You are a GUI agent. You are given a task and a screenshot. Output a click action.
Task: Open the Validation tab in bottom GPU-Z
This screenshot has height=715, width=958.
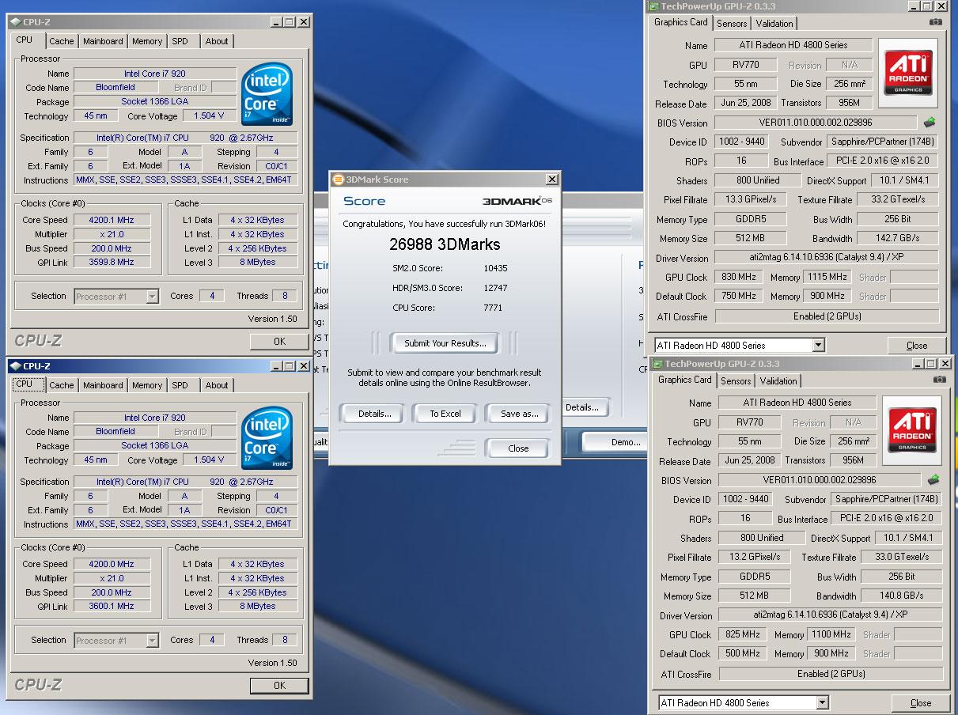[x=778, y=381]
